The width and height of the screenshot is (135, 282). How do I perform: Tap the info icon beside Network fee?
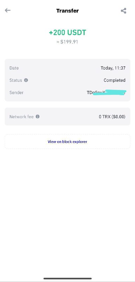click(38, 117)
